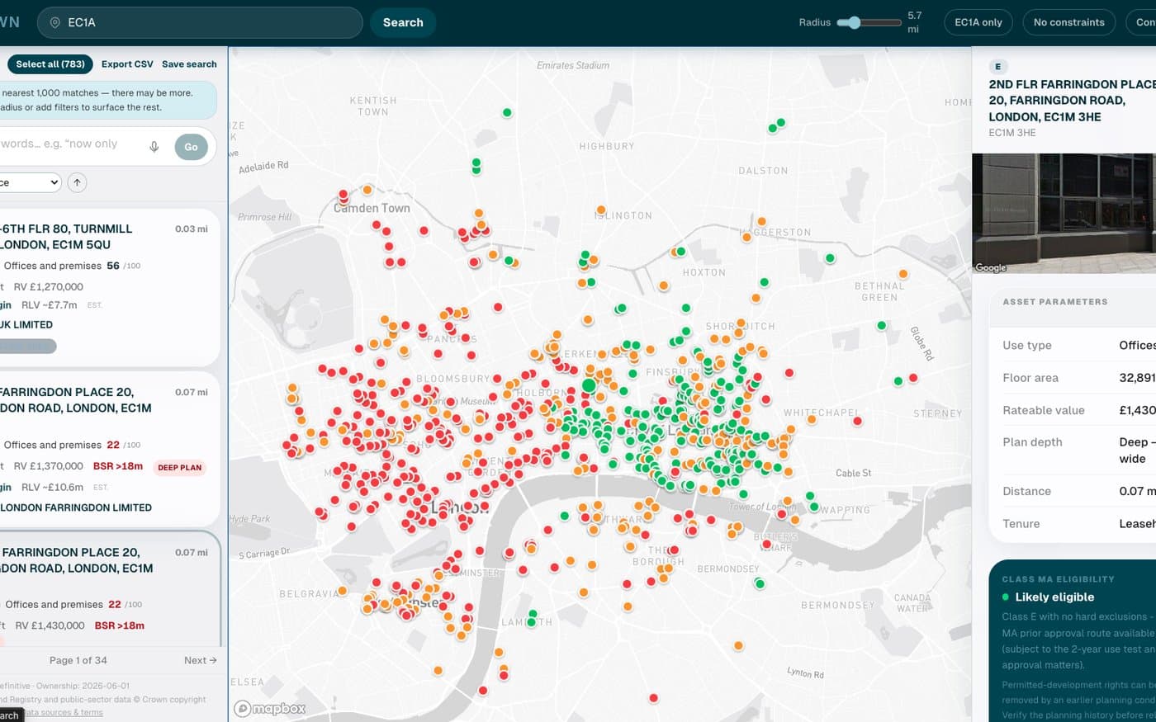Click in the EC1A location search field
This screenshot has width=1156, height=722.
pos(200,22)
